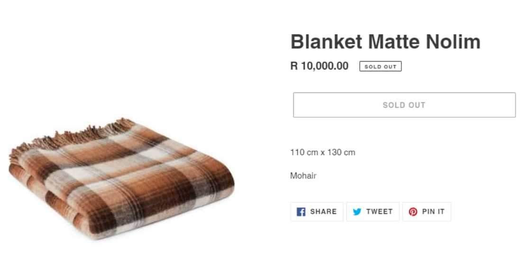Click the Mohair material text

(x=303, y=176)
